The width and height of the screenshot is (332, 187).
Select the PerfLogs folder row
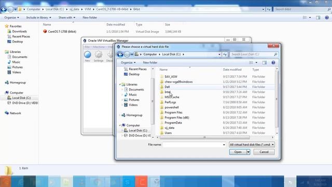217,102
